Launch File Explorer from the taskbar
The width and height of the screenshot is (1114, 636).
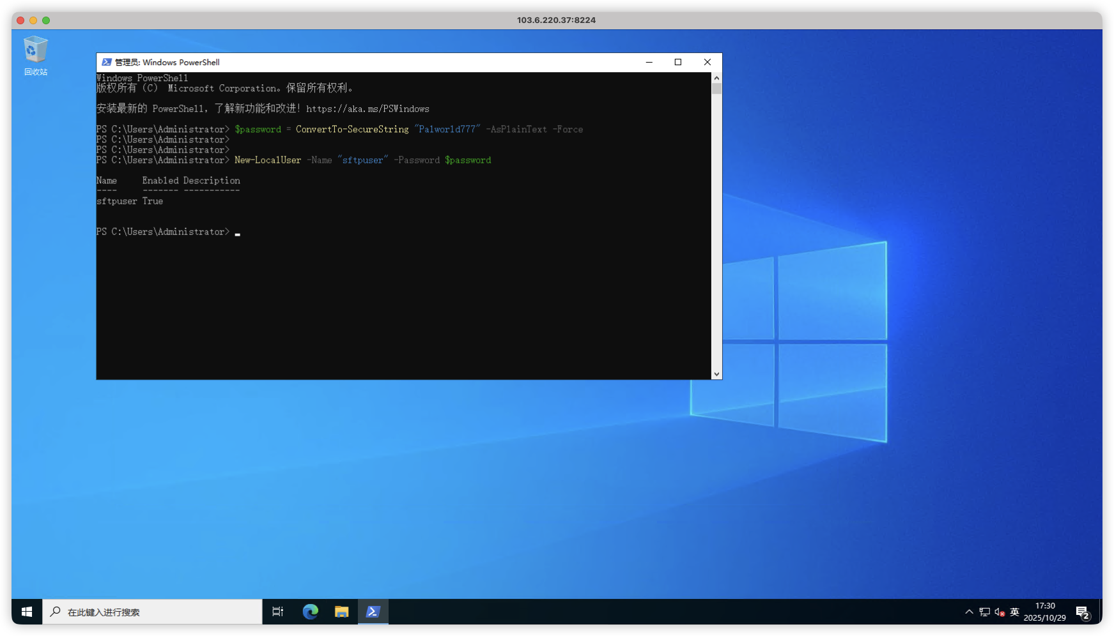point(342,612)
